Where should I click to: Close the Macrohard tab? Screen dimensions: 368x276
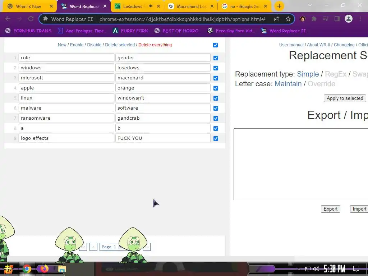pos(212,6)
